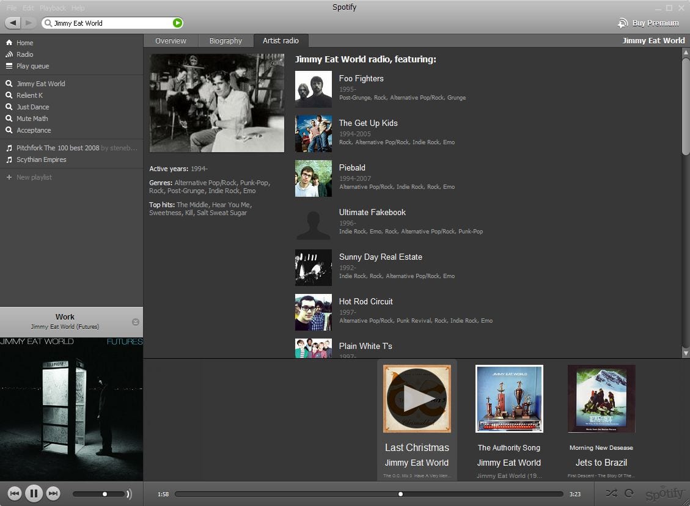This screenshot has width=690, height=506.
Task: Switch to the Biography tab
Action: 226,41
